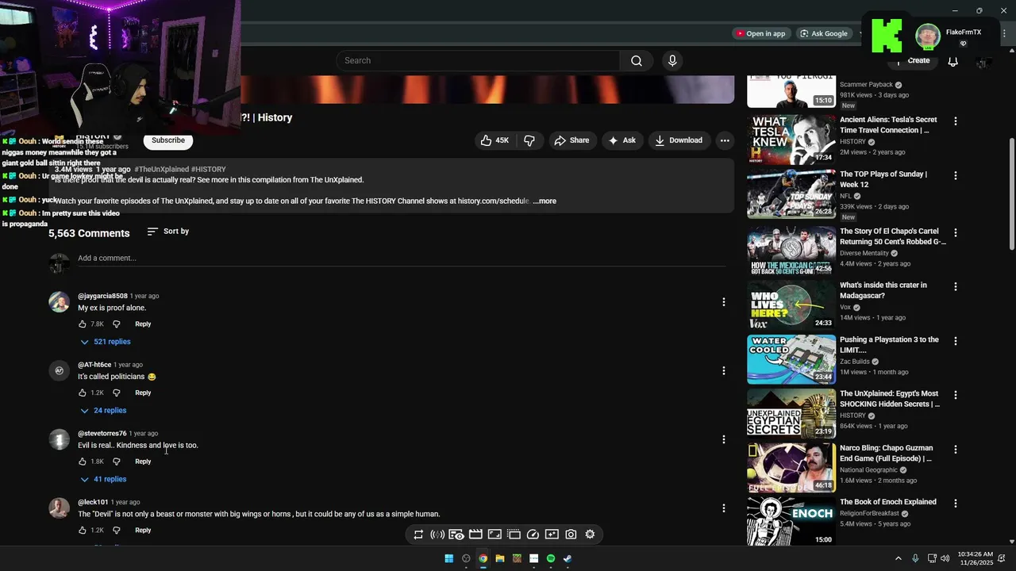Open menu for Ancient Aliens Tesla video
Image resolution: width=1016 pixels, height=571 pixels.
(x=956, y=121)
